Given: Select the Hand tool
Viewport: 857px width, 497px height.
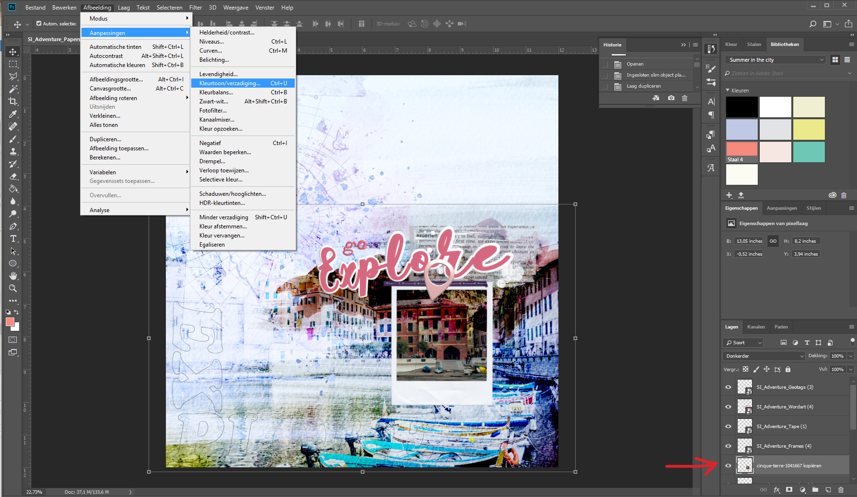Looking at the screenshot, I should click(x=13, y=276).
